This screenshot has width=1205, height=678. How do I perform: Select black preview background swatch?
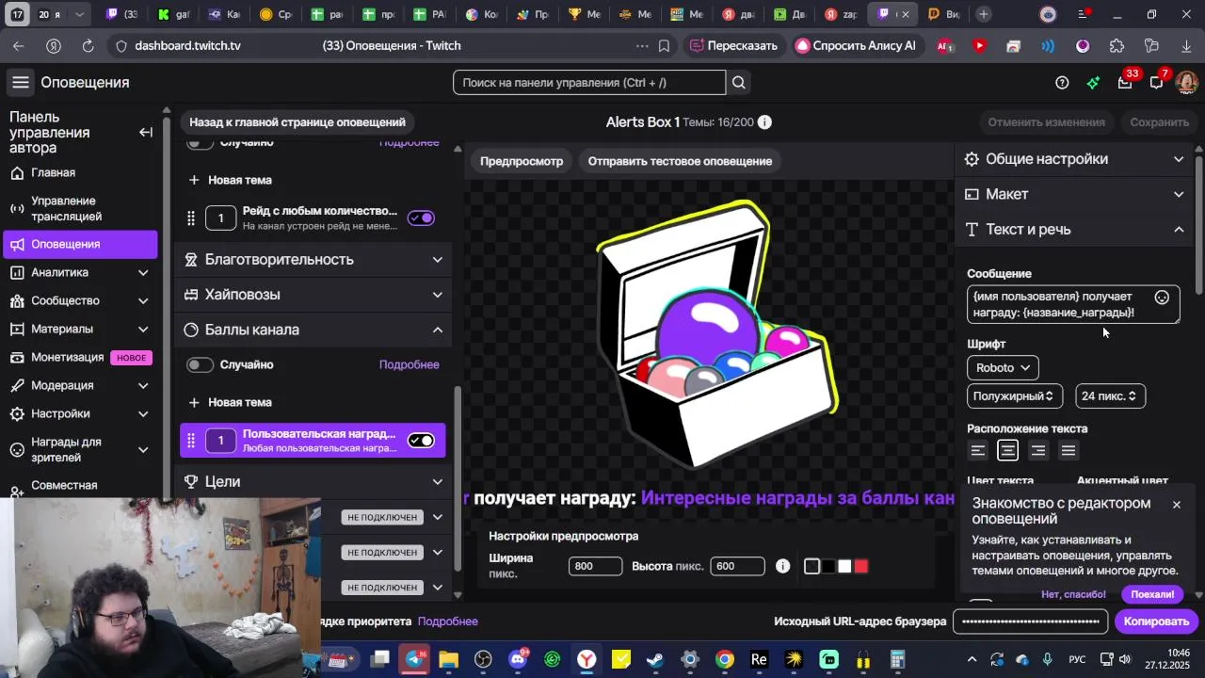828,566
